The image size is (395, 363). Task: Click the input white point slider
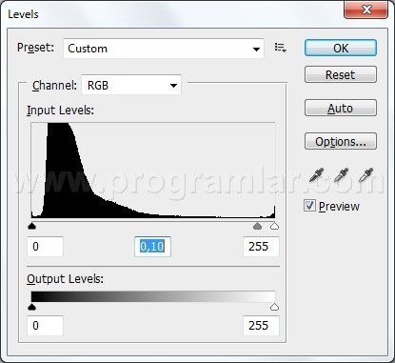[x=274, y=226]
